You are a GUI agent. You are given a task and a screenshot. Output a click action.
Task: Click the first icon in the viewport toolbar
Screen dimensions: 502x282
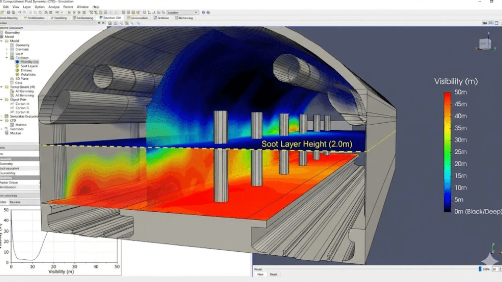(110, 23)
